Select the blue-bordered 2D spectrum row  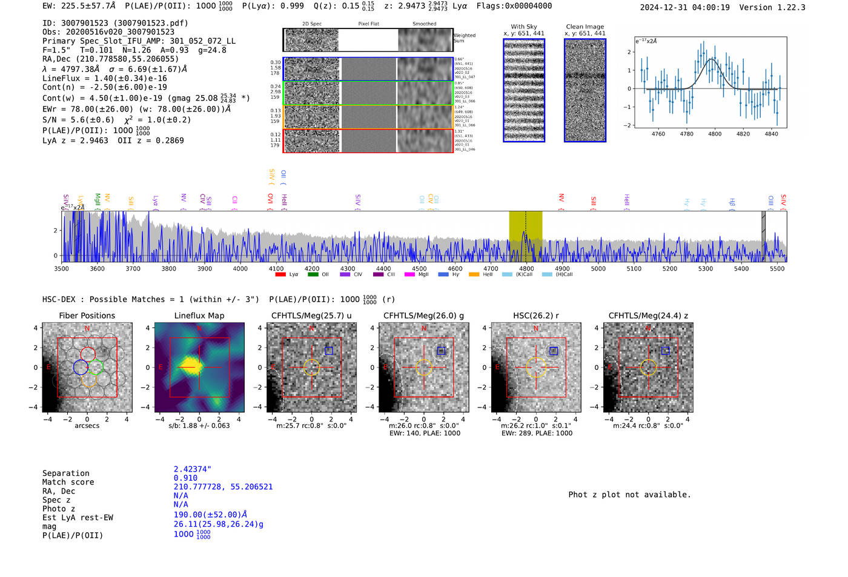[368, 69]
